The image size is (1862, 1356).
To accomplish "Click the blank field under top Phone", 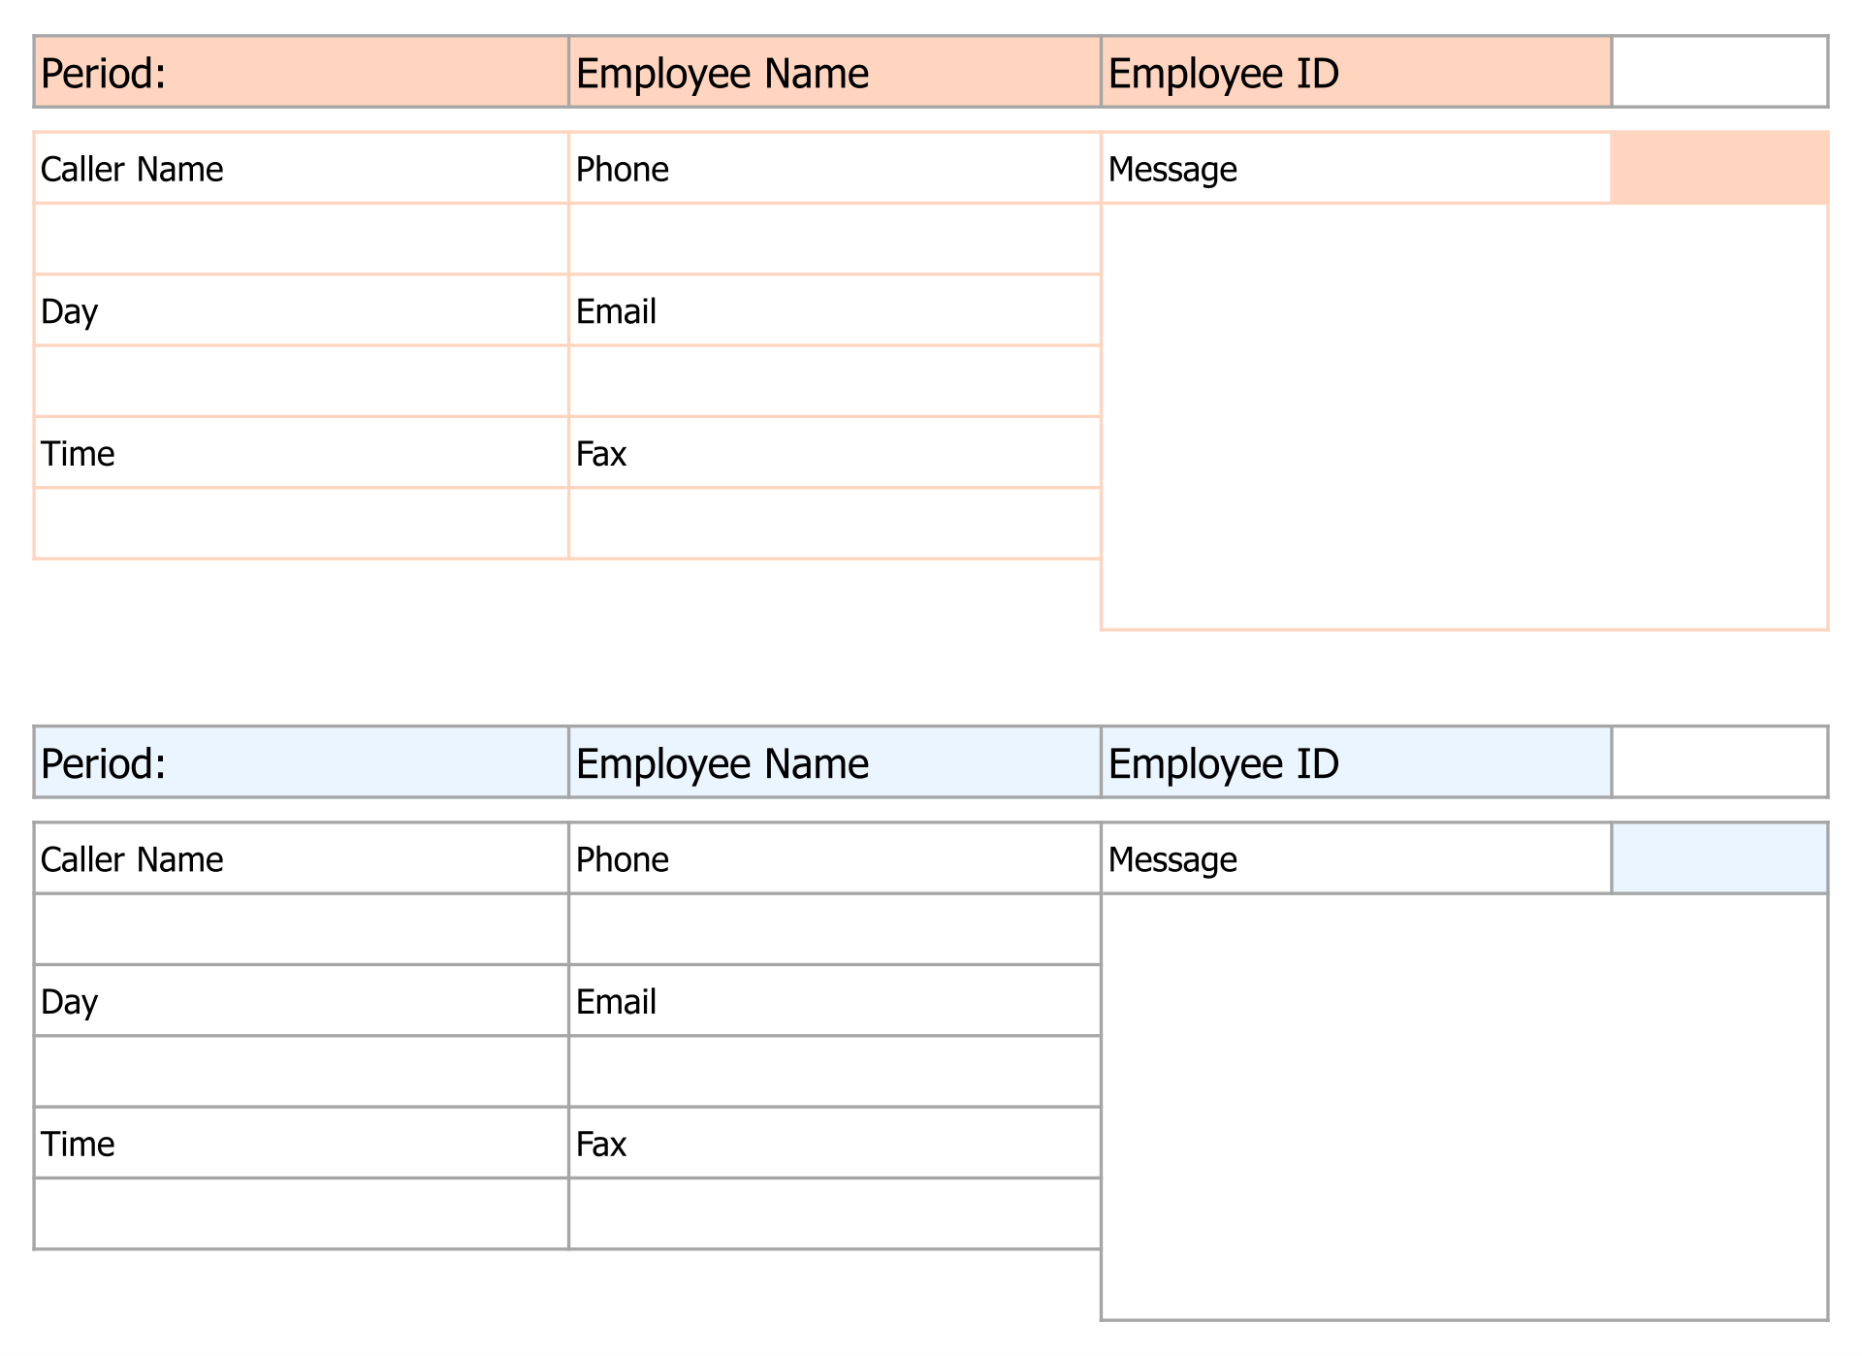I will (834, 240).
